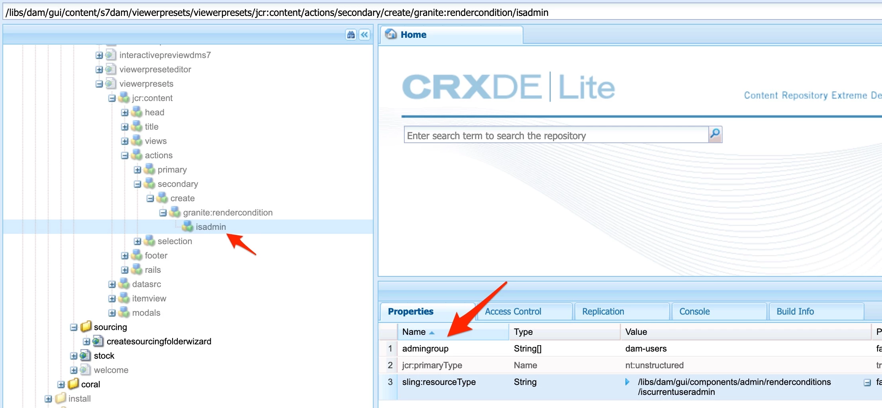Click the install folder icon
This screenshot has height=408, width=882.
point(60,398)
